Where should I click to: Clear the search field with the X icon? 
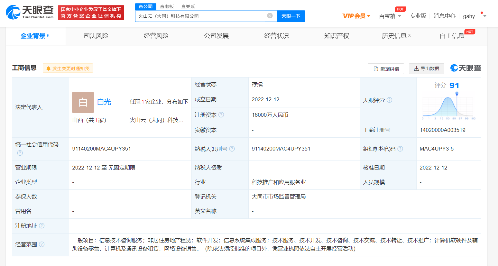point(270,16)
